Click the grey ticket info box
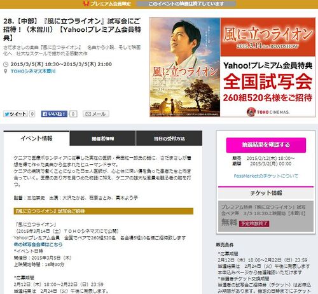 266,216
